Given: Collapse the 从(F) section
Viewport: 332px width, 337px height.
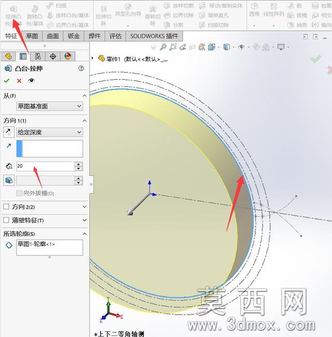Looking at the screenshot, I should click(x=85, y=96).
